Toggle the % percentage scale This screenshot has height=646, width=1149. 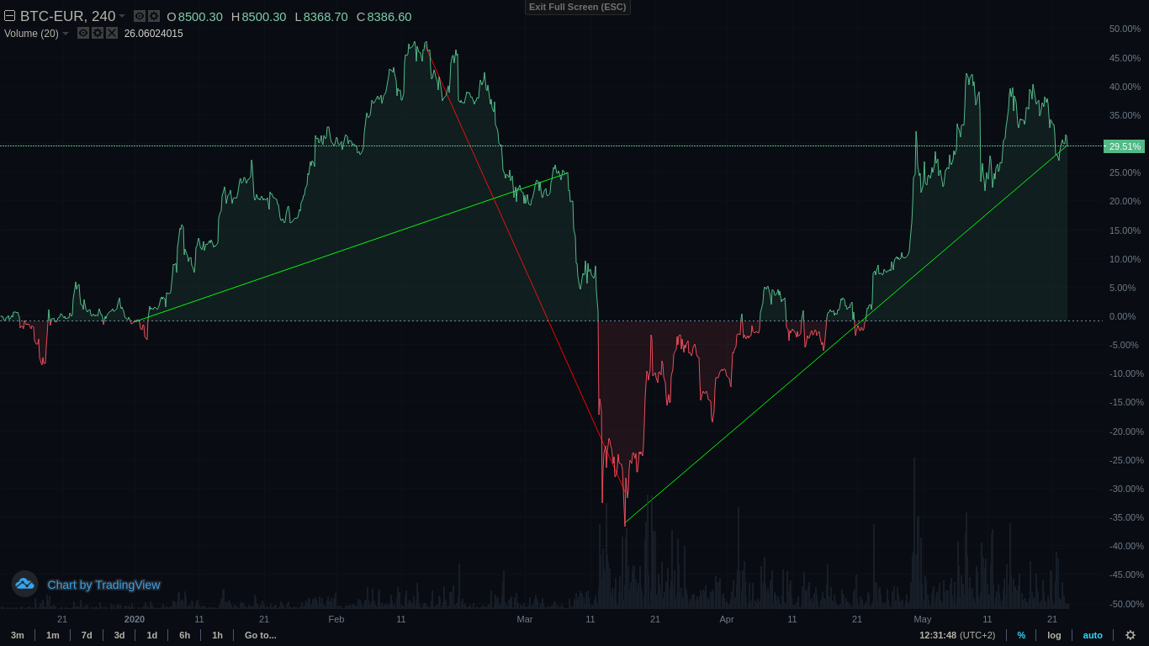[x=1021, y=635]
